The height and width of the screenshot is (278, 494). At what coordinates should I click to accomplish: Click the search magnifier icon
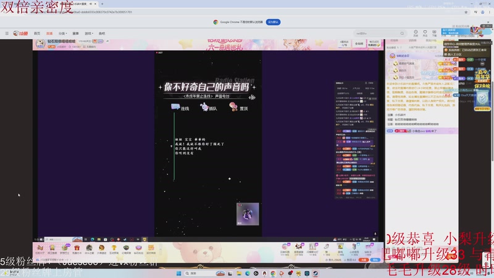pyautogui.click(x=402, y=33)
